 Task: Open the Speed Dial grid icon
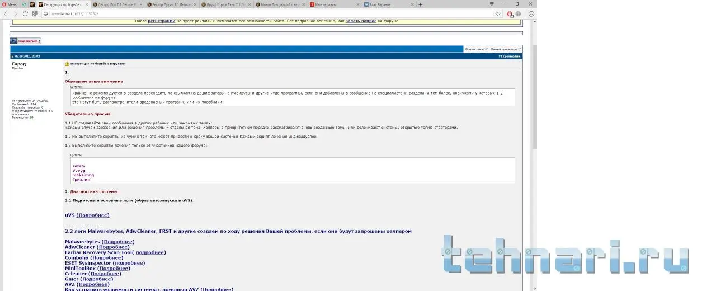(35, 14)
